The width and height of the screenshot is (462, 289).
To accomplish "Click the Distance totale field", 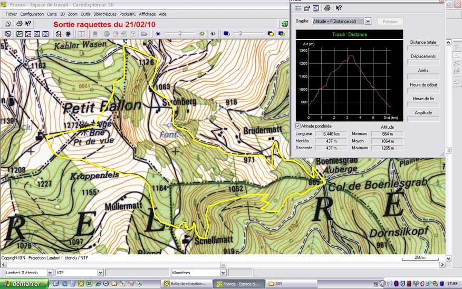I will [x=423, y=49].
